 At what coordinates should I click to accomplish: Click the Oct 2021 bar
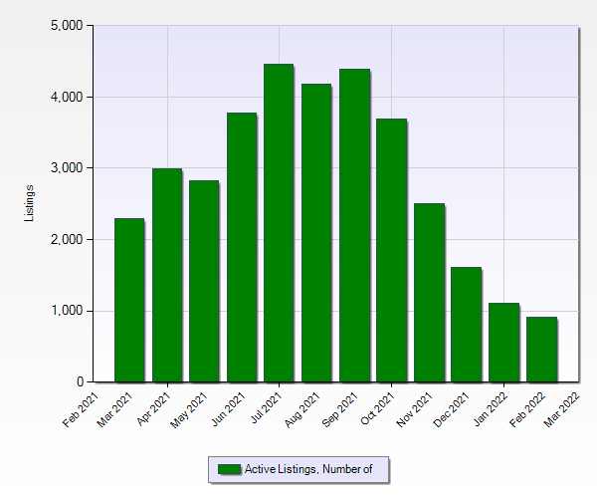391,250
